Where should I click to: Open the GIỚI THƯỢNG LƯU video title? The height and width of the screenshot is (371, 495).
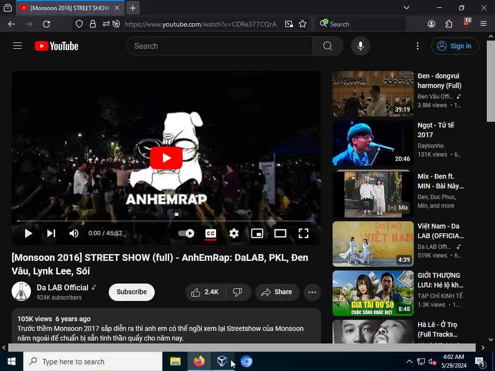[x=441, y=280]
